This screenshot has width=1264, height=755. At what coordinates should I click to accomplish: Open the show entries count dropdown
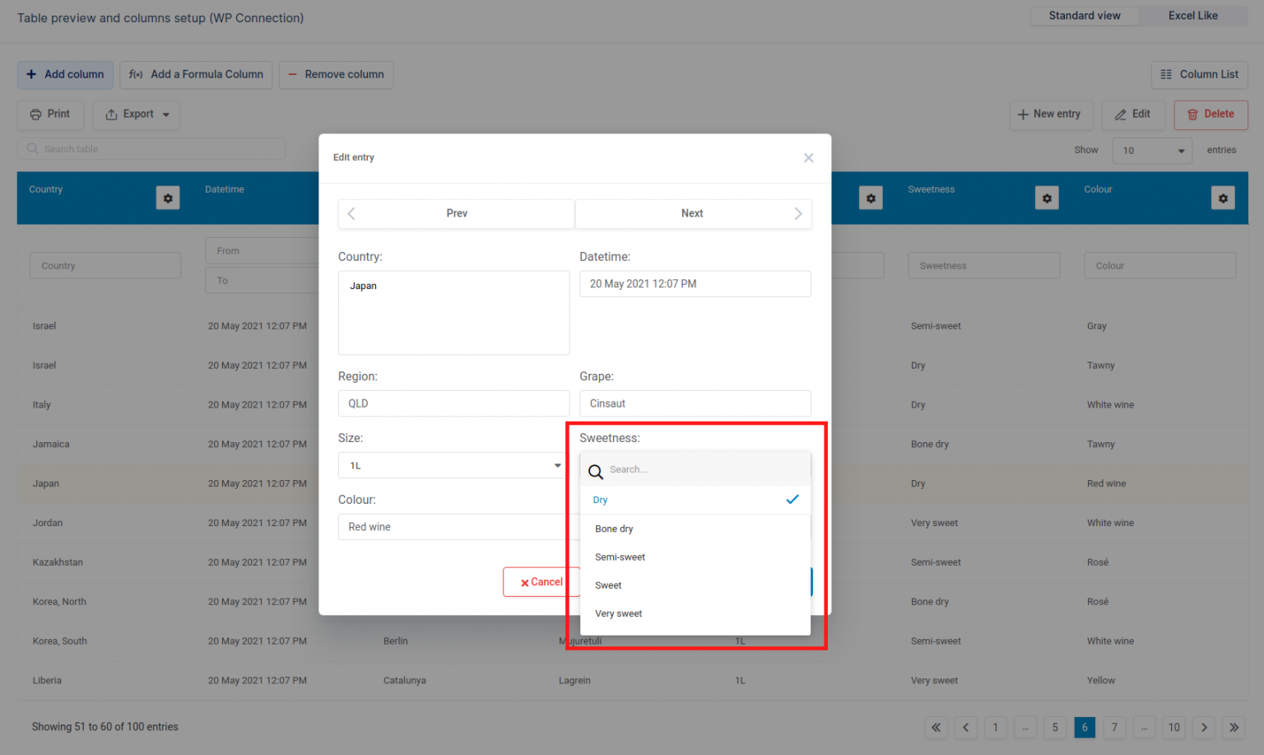pos(1152,151)
